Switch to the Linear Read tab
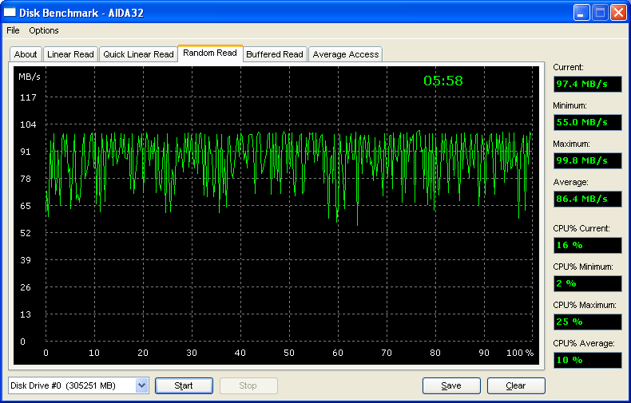The image size is (631, 403). [x=70, y=54]
